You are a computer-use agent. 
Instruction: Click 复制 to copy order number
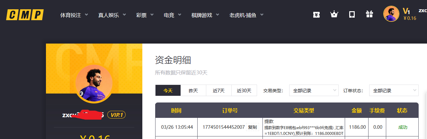point(252,127)
